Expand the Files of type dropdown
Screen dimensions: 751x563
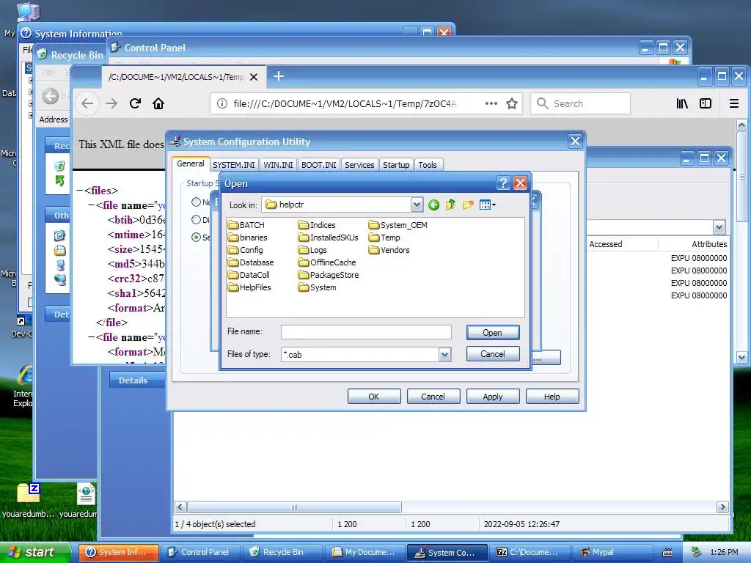[445, 355]
